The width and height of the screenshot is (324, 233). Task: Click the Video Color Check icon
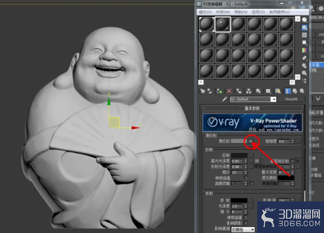point(304,50)
